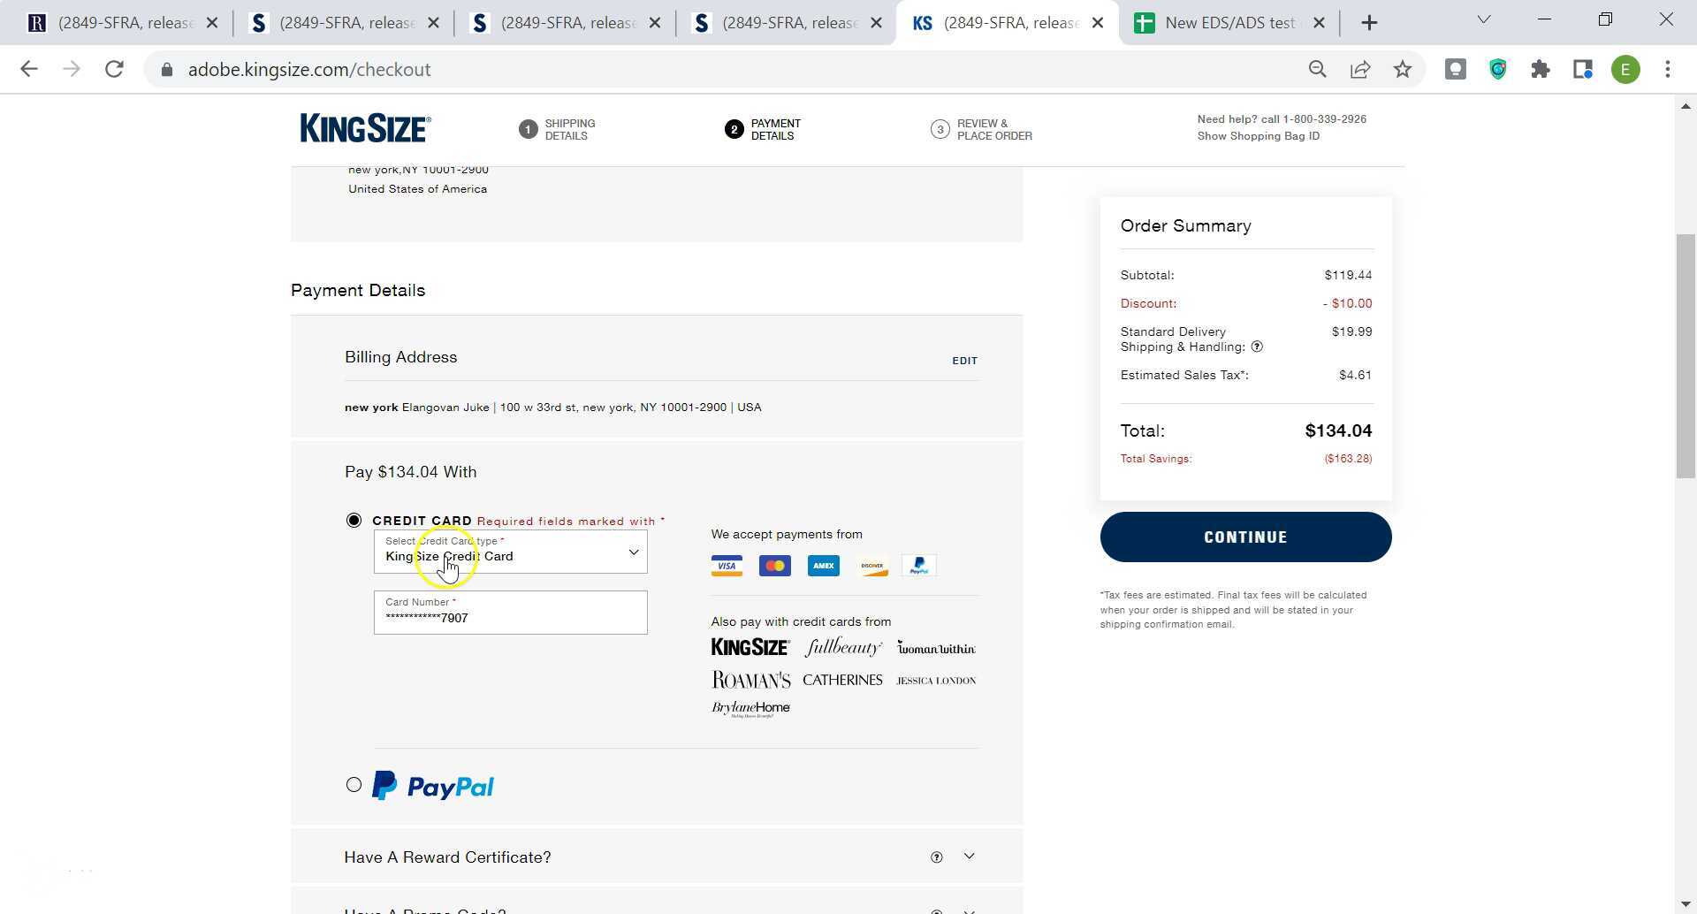
Task: Select the Credit Card payment radio button
Action: point(354,521)
